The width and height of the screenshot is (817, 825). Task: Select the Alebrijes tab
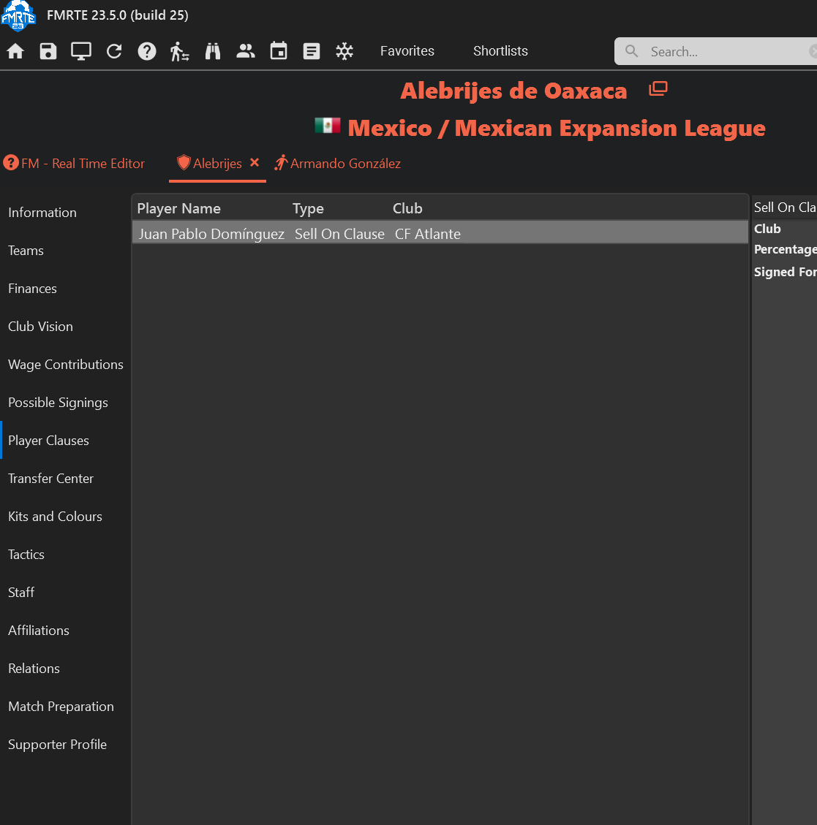pos(217,164)
